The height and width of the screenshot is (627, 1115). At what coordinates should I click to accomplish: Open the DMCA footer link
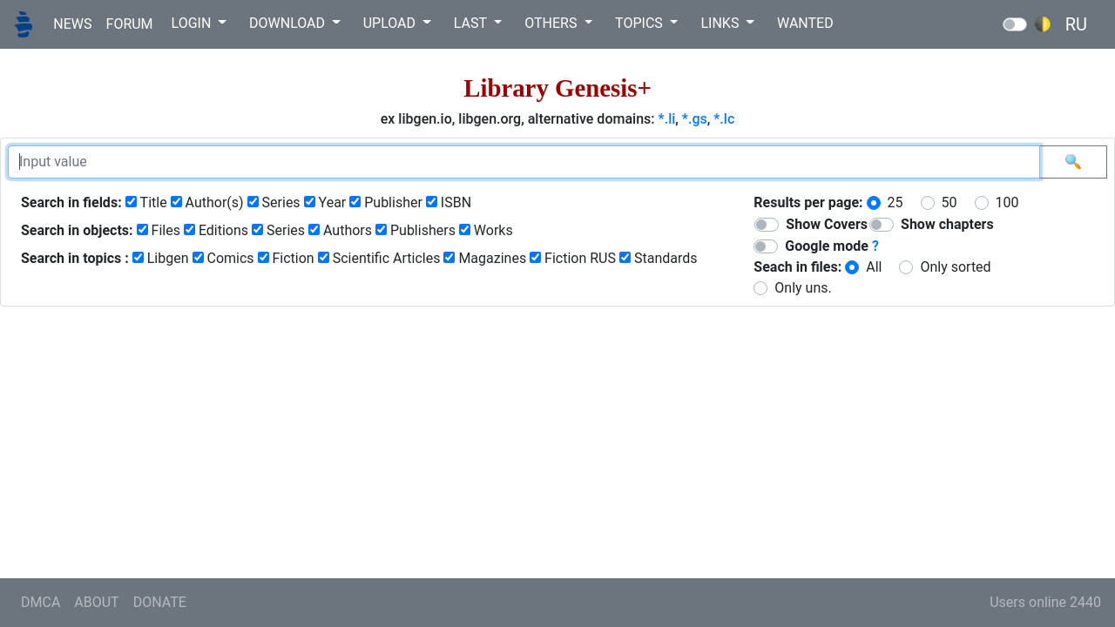point(41,602)
